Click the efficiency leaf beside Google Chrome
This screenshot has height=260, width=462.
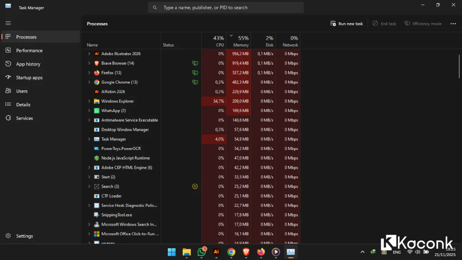coord(195,82)
